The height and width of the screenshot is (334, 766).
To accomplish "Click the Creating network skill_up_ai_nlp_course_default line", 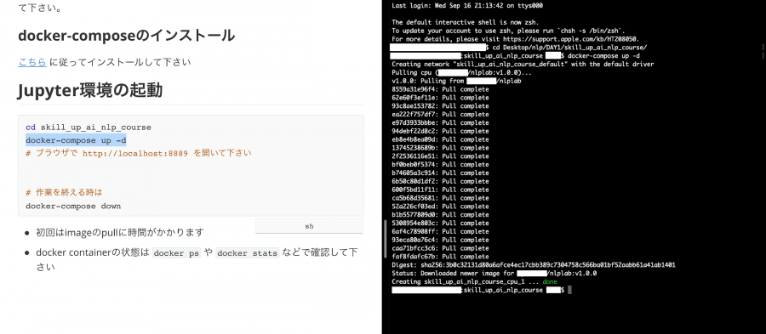I will [523, 65].
